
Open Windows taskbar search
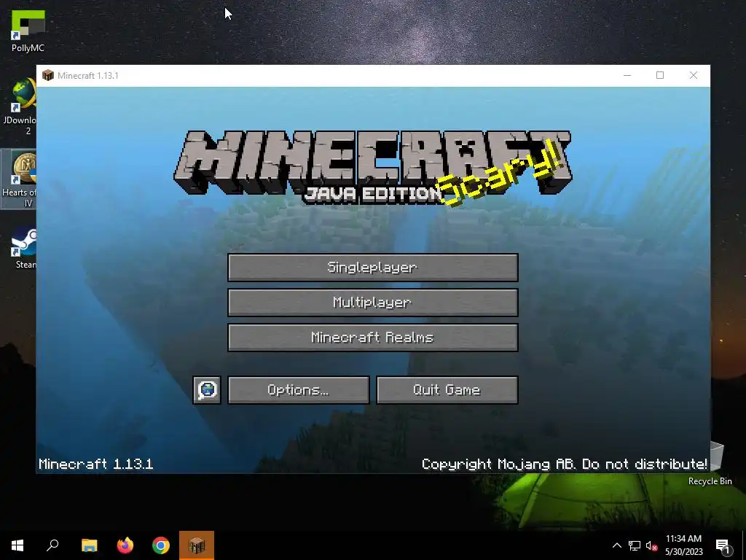52,545
